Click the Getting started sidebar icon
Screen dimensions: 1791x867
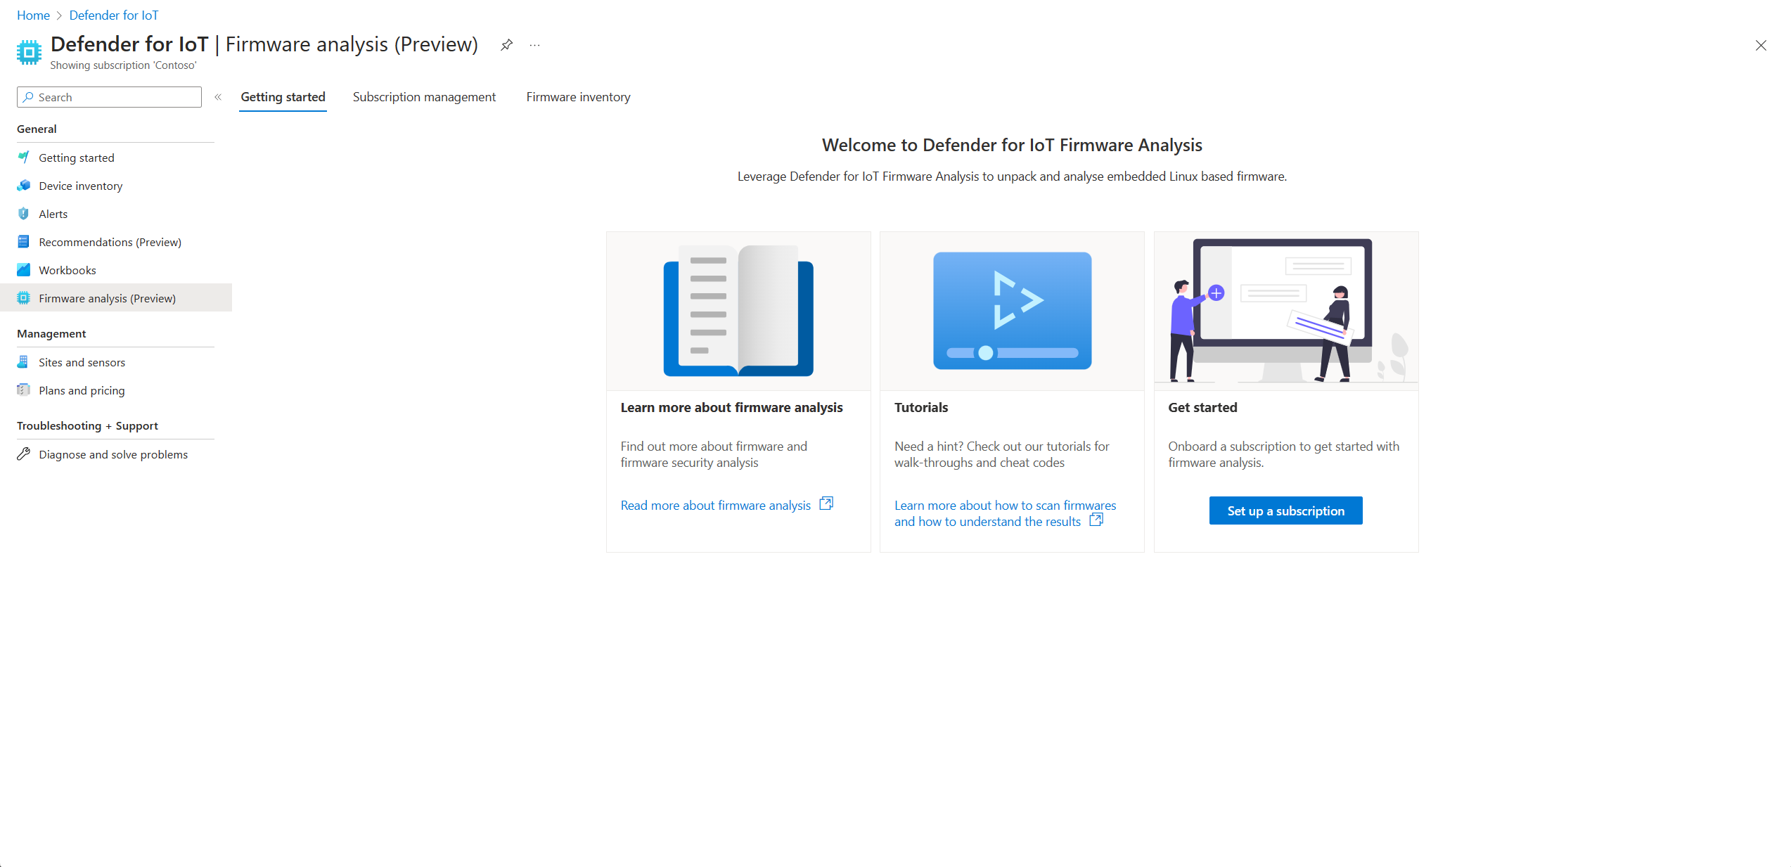tap(24, 158)
